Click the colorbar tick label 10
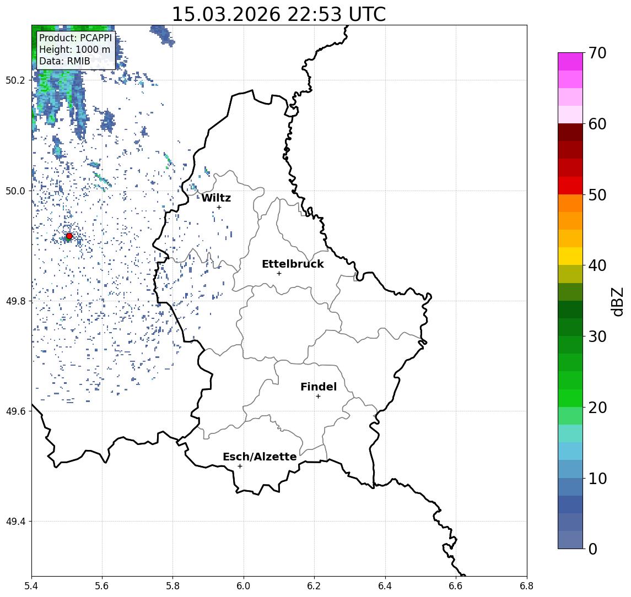This screenshot has width=631, height=597. (597, 479)
